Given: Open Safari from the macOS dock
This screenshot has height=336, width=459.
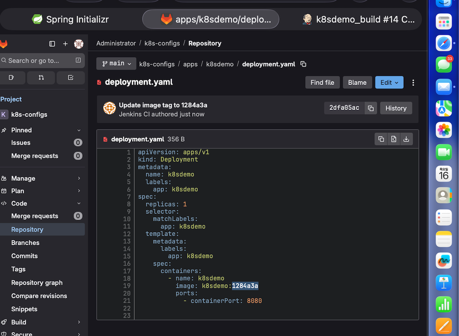Looking at the screenshot, I should coord(444,42).
